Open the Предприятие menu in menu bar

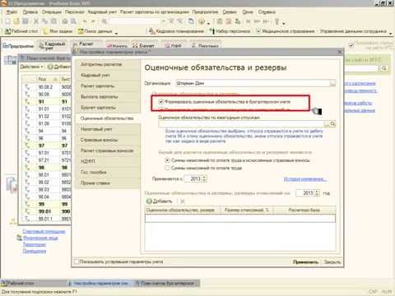[205, 12]
